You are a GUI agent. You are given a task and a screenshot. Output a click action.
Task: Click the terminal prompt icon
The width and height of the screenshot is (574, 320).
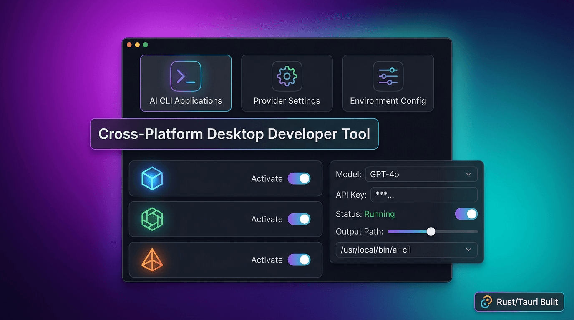coord(186,76)
